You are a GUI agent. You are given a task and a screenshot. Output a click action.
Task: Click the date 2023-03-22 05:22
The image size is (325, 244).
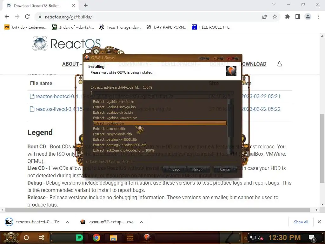[x=261, y=109]
